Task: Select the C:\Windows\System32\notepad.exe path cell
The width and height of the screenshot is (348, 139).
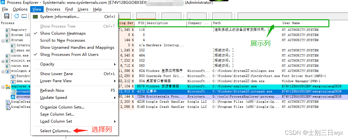Action: click(x=242, y=91)
